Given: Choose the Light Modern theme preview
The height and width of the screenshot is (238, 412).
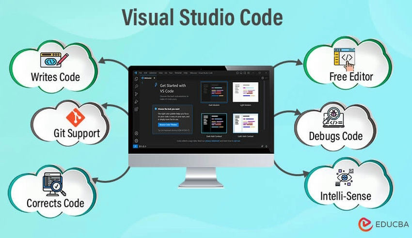Looking at the screenshot, I should [245, 92].
